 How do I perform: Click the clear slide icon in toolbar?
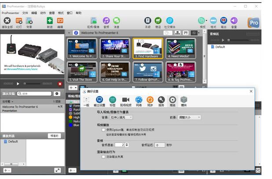click(19, 21)
